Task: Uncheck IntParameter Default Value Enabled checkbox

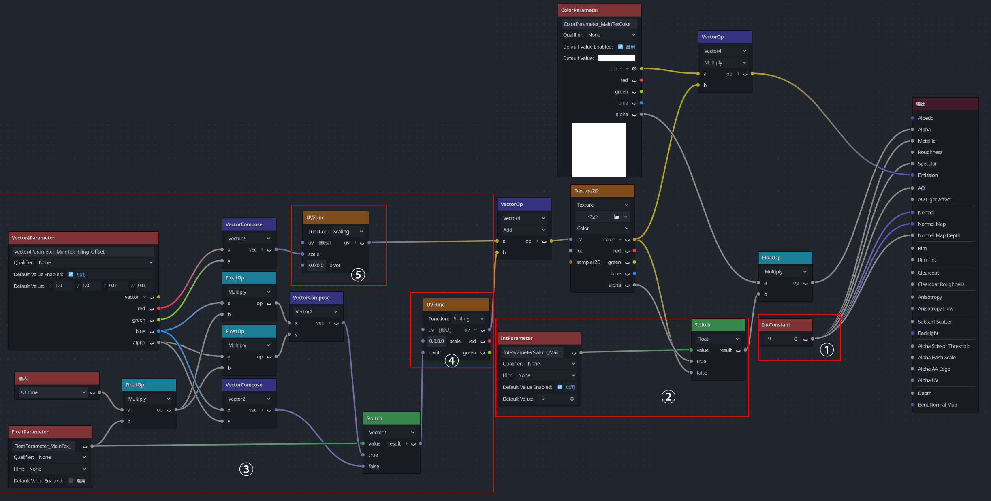Action: tap(560, 387)
